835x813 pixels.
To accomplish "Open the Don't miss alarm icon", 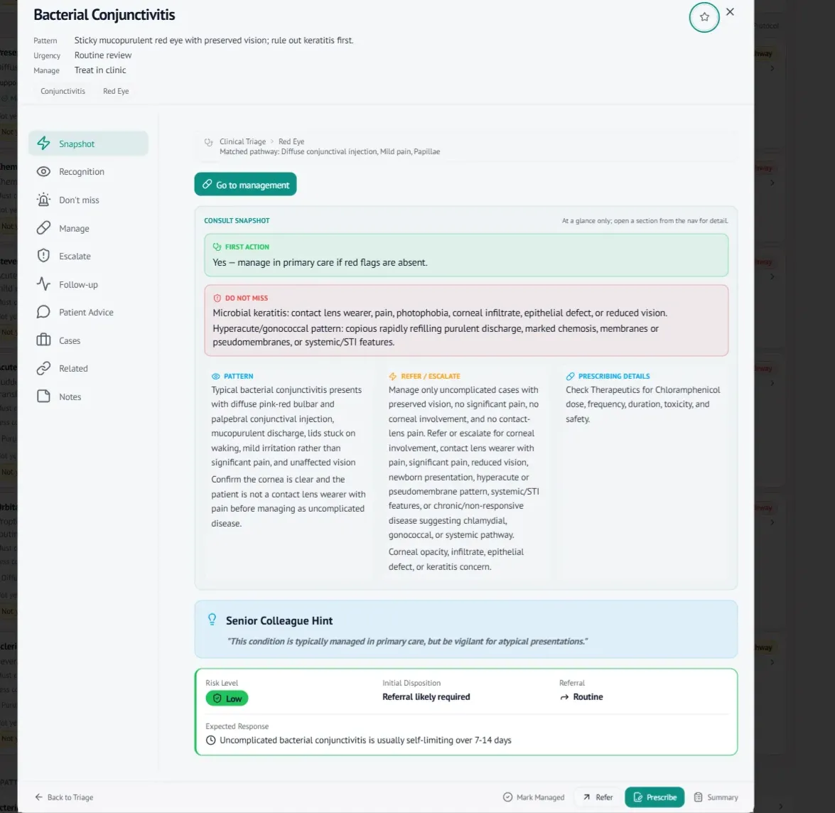I will pos(43,200).
